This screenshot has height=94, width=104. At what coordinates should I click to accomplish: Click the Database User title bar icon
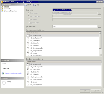(x=2, y=2)
